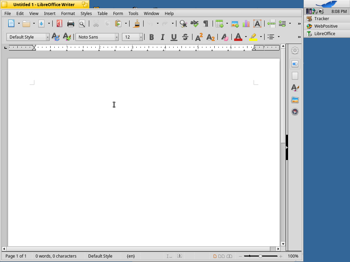Screen dimensions: 350x262
Task: Open the Spelling check tool
Action: [194, 24]
